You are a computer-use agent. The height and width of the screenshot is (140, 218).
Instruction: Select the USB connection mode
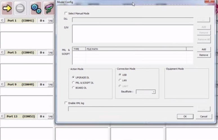tap(120, 75)
